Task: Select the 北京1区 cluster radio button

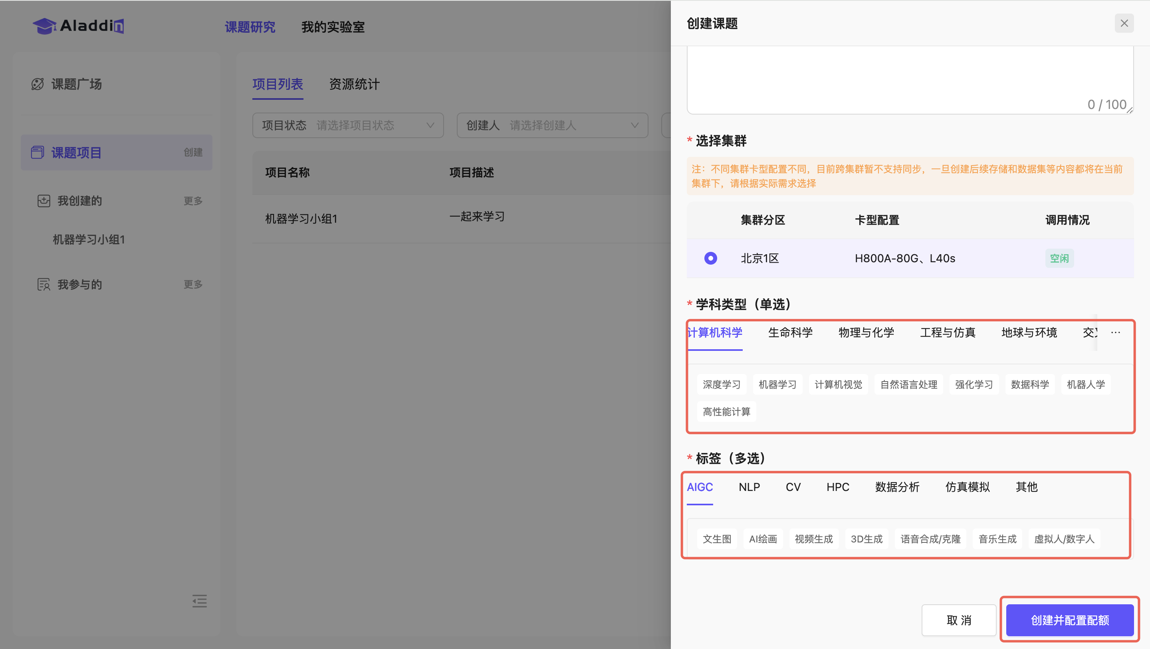Action: click(710, 258)
